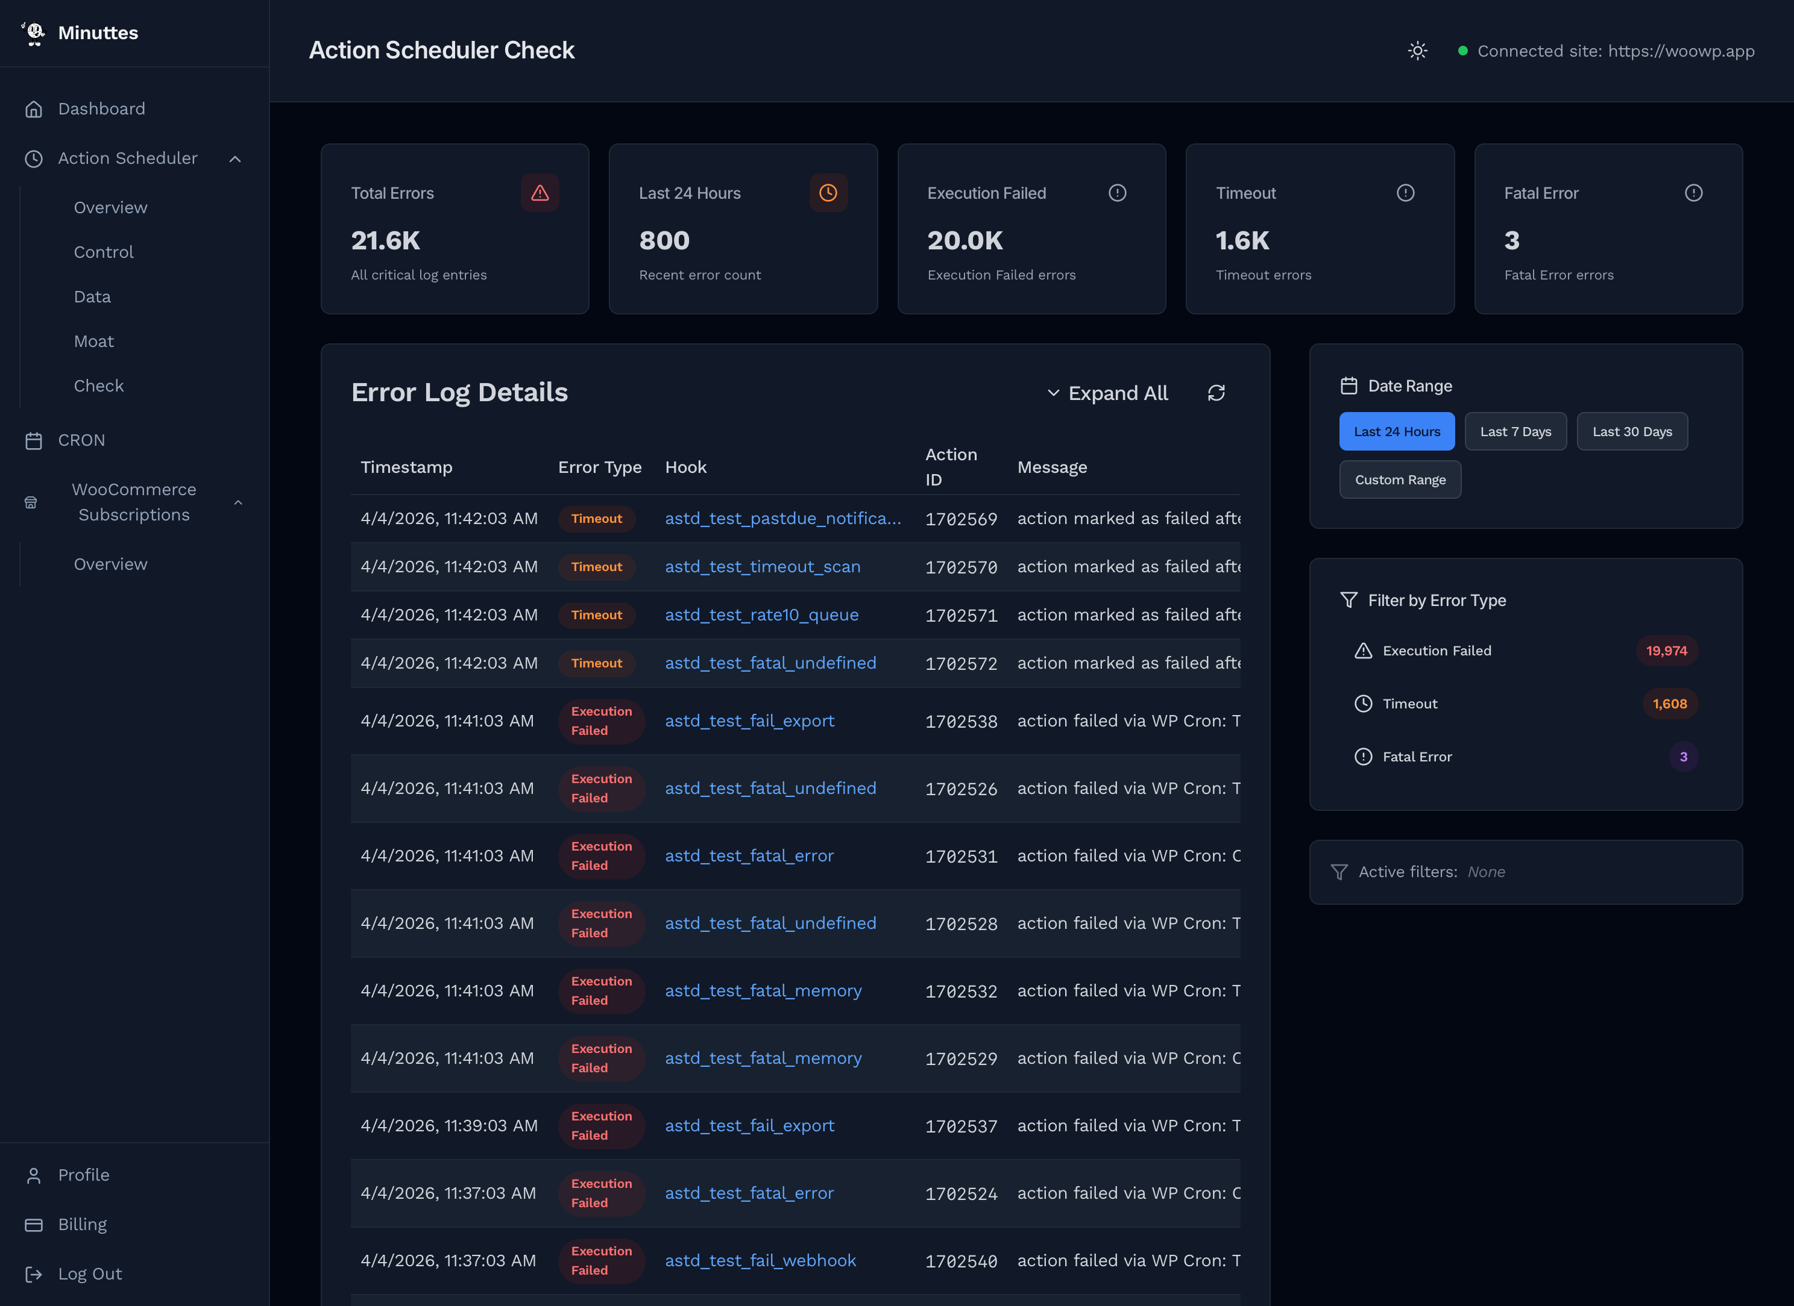Screen dimensions: 1794x1306
Task: Switch theme using the sun icon
Action: [x=1417, y=51]
